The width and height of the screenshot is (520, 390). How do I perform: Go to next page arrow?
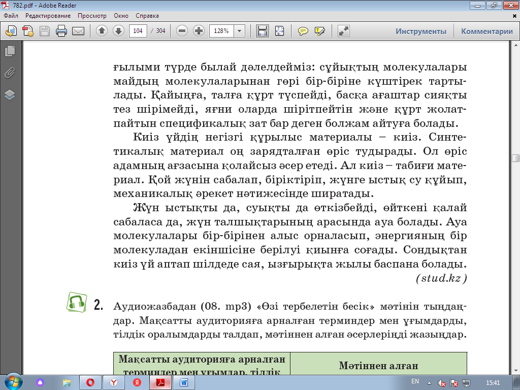(x=118, y=31)
